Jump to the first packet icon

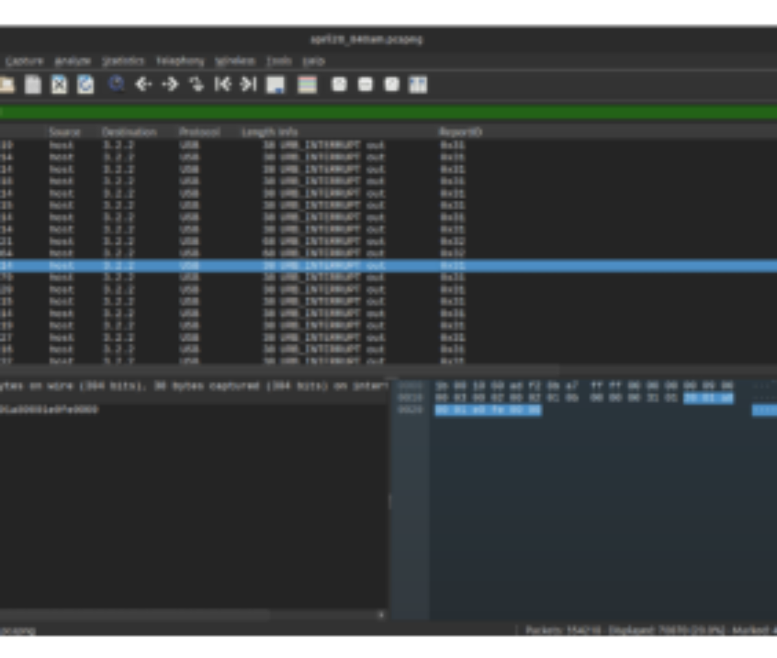[x=223, y=84]
